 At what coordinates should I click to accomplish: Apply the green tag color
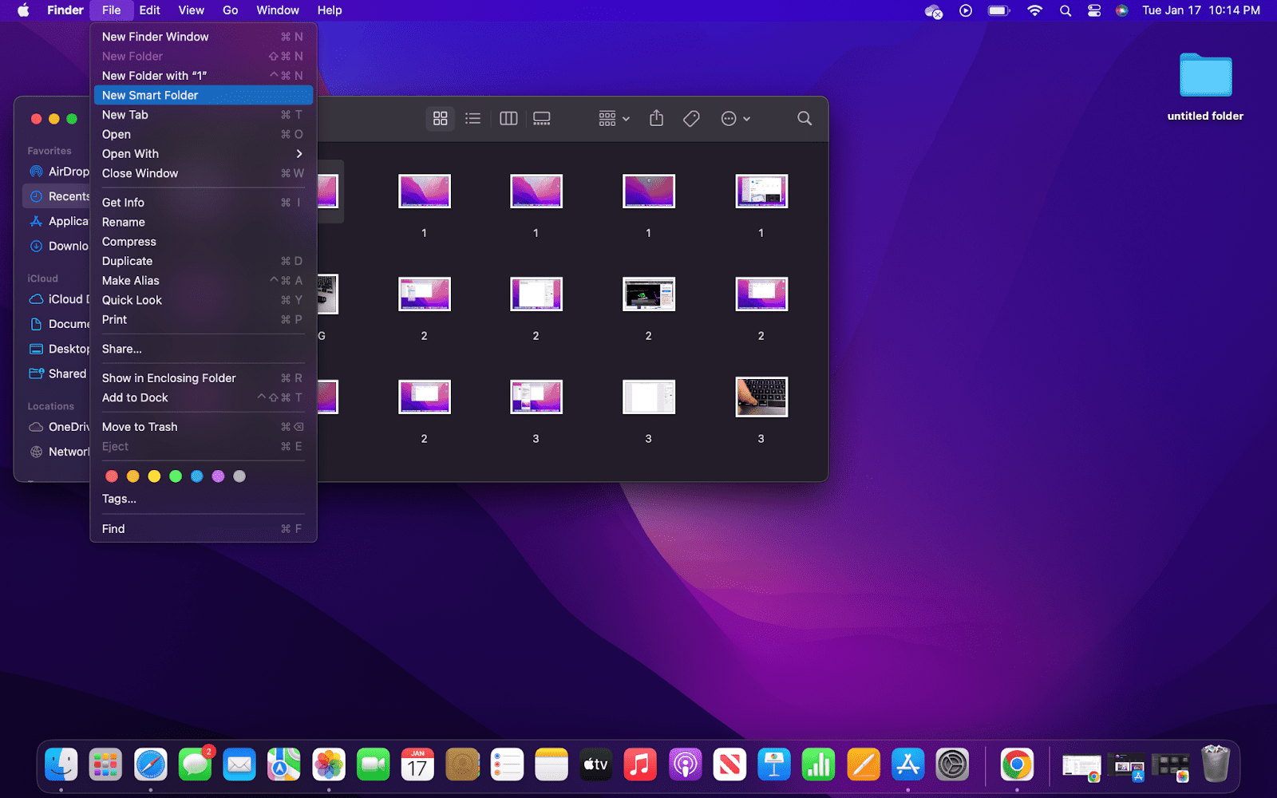tap(176, 476)
